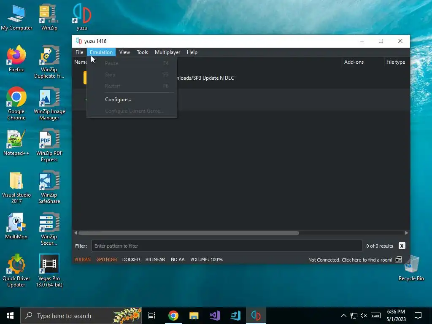Open the View menu
This screenshot has width=432, height=324.
(x=124, y=52)
